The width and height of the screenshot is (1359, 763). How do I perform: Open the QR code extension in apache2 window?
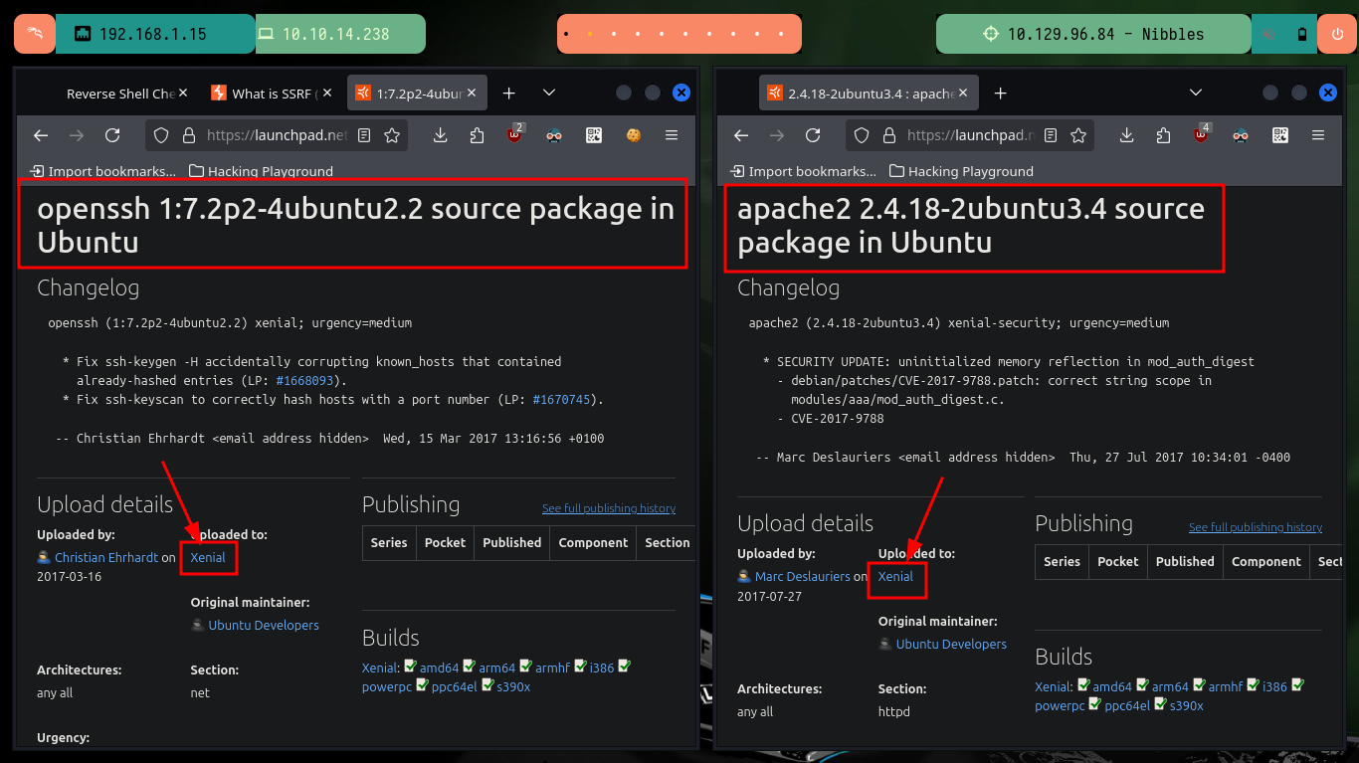point(1280,135)
